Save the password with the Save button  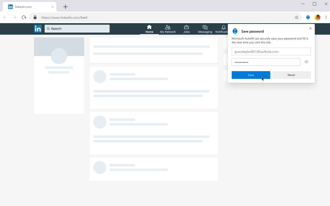251,75
